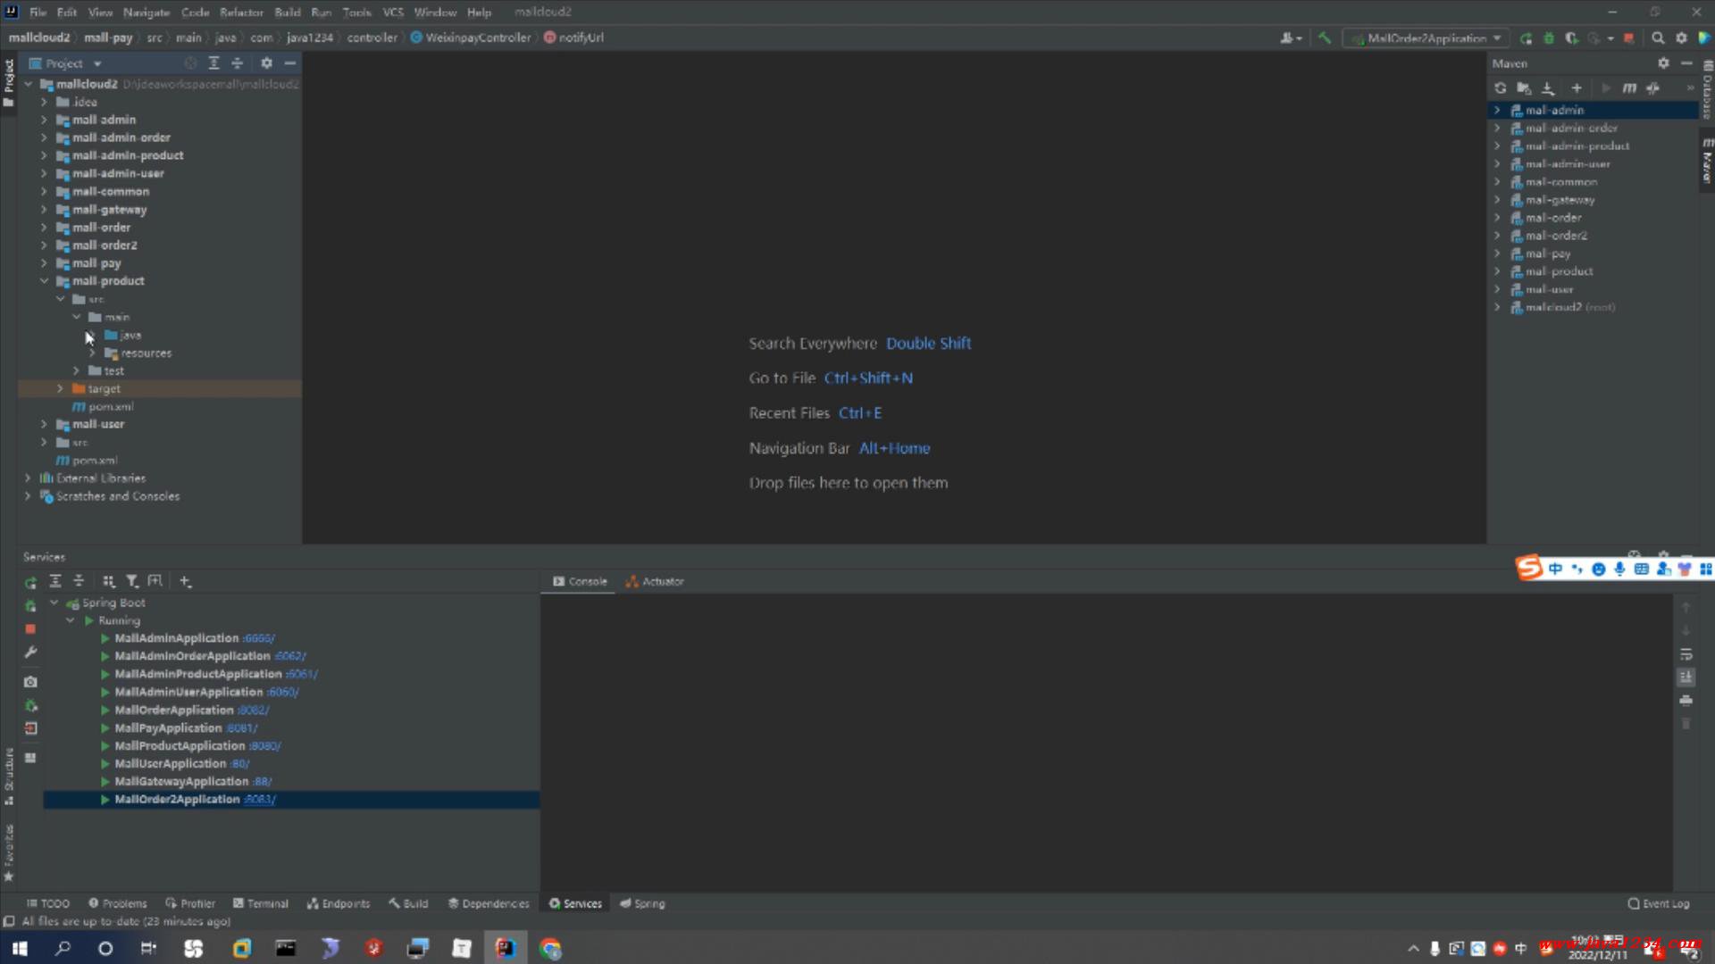This screenshot has height=964, width=1715.
Task: Collapse mall-product module
Action: [x=44, y=281]
